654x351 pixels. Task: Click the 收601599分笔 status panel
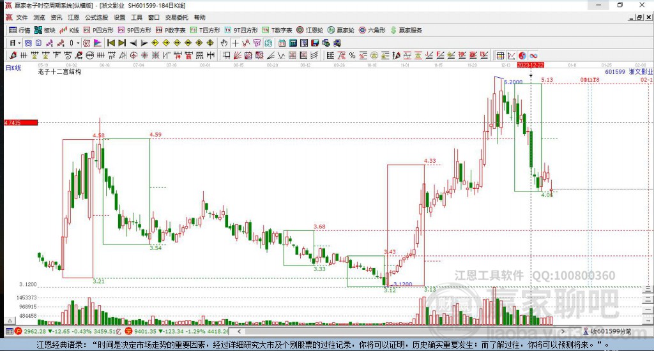pos(610,331)
